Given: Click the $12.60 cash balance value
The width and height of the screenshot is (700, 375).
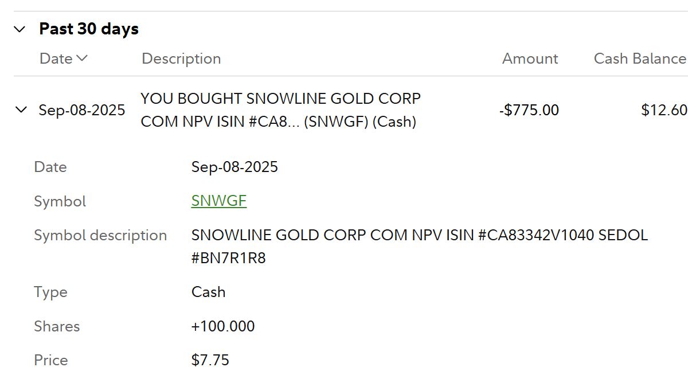Looking at the screenshot, I should point(664,110).
